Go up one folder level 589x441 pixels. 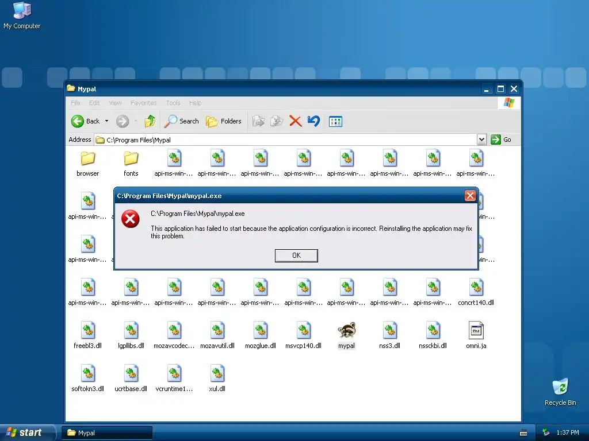[150, 121]
